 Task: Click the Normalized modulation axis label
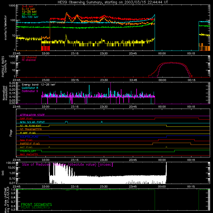[5, 93]
